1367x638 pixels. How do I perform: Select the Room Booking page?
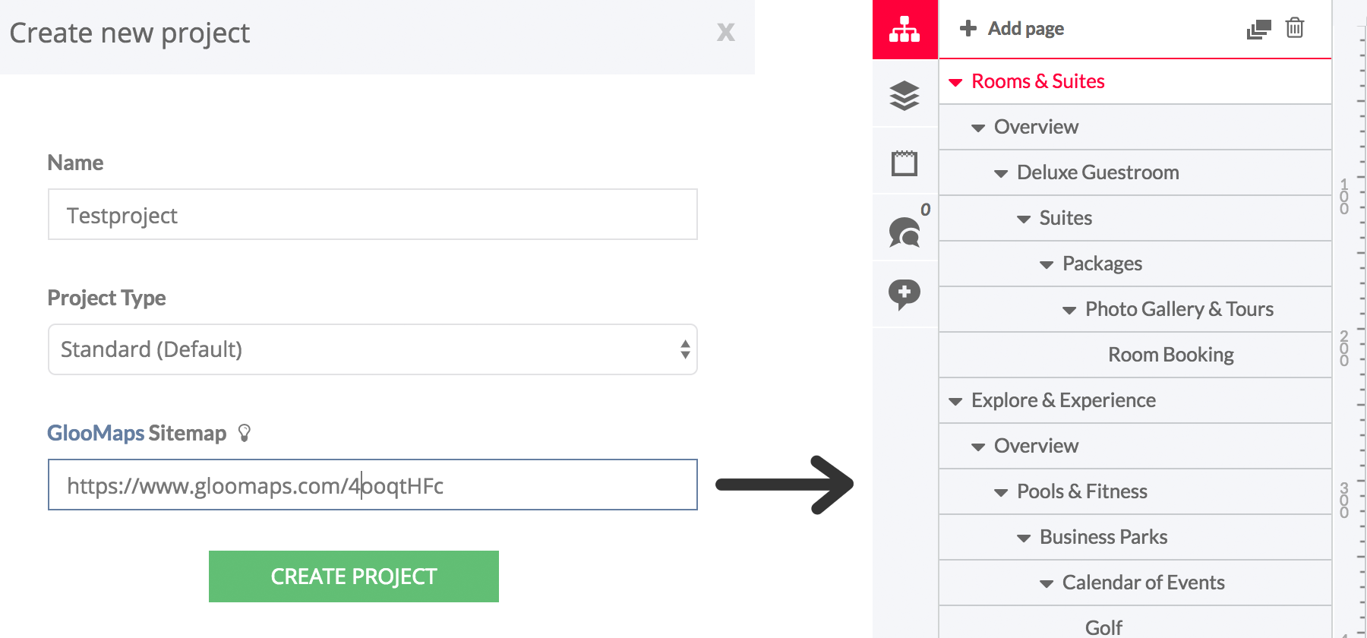pos(1170,355)
